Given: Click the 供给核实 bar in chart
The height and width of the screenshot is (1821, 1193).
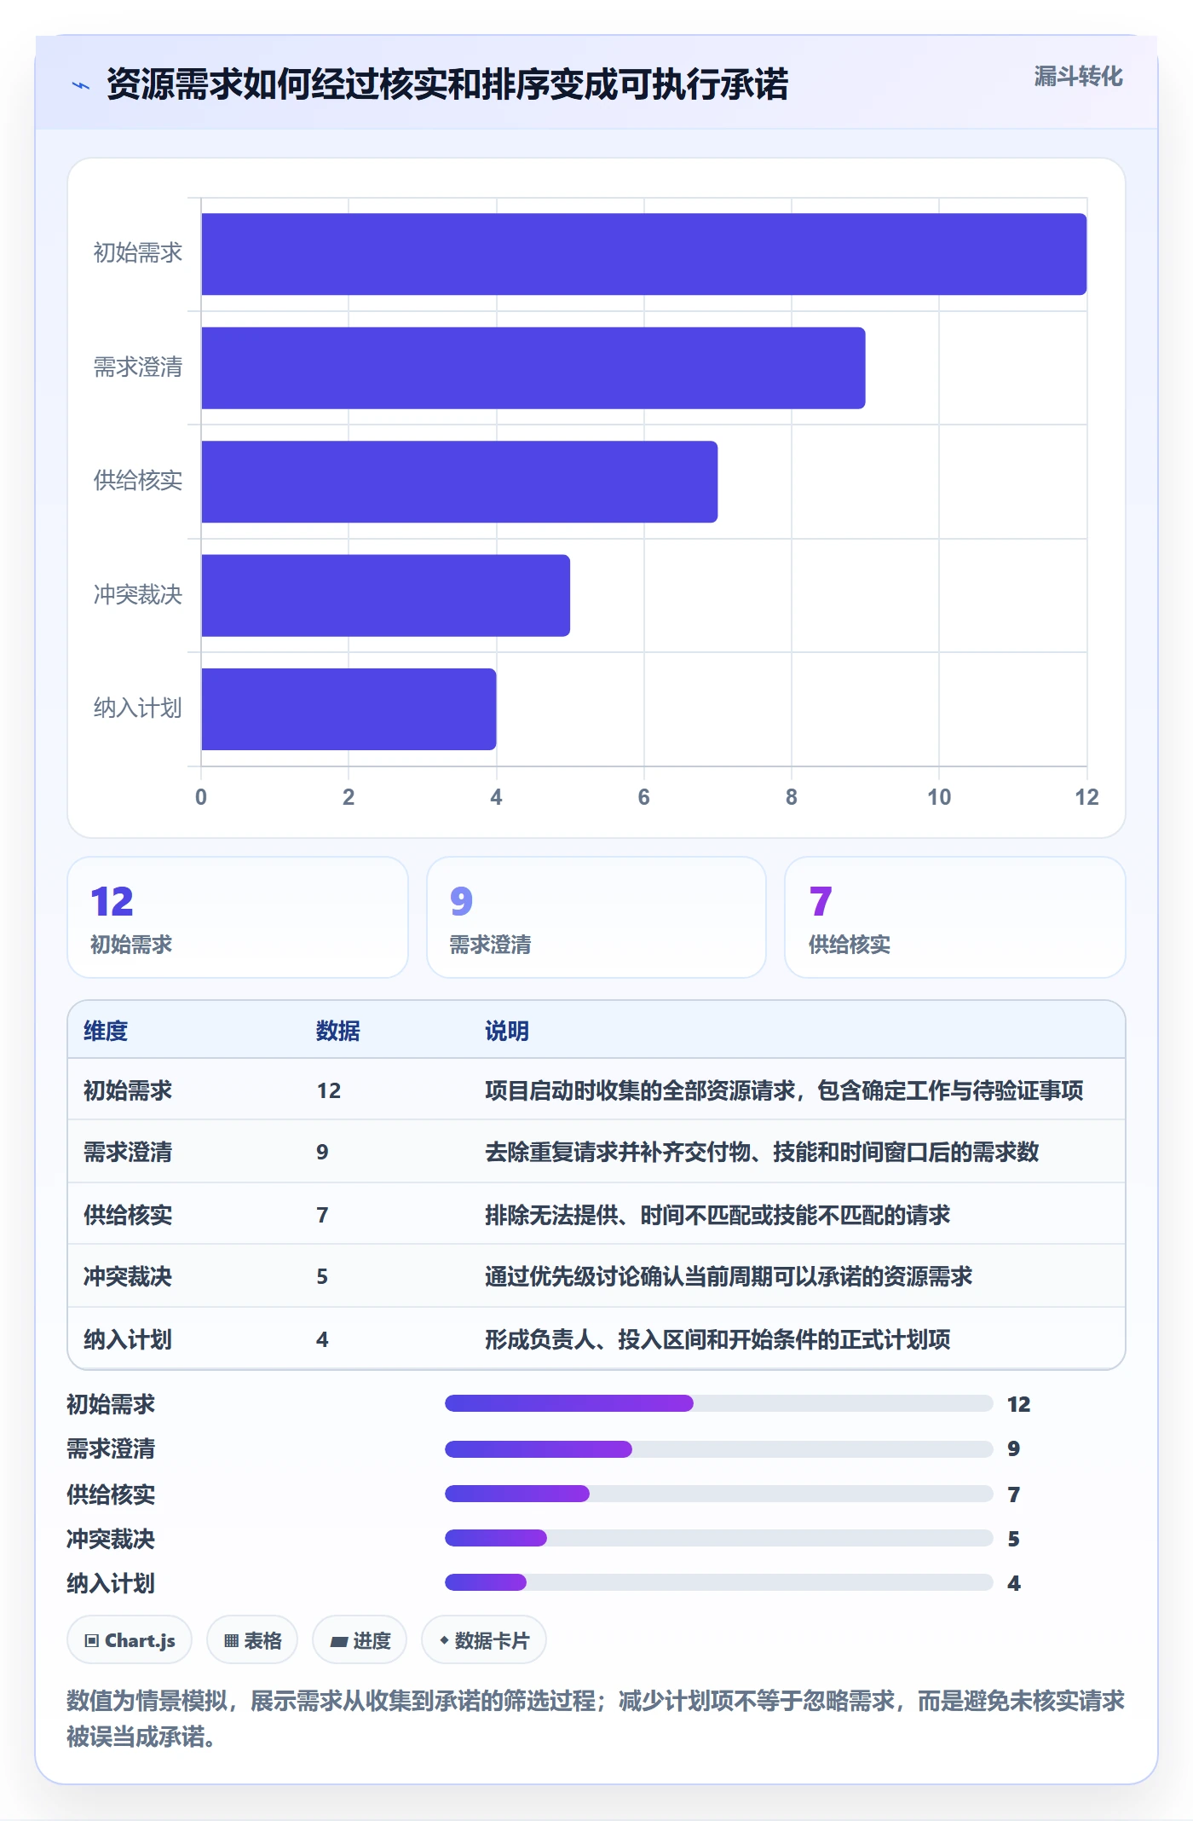Looking at the screenshot, I should click(x=459, y=482).
